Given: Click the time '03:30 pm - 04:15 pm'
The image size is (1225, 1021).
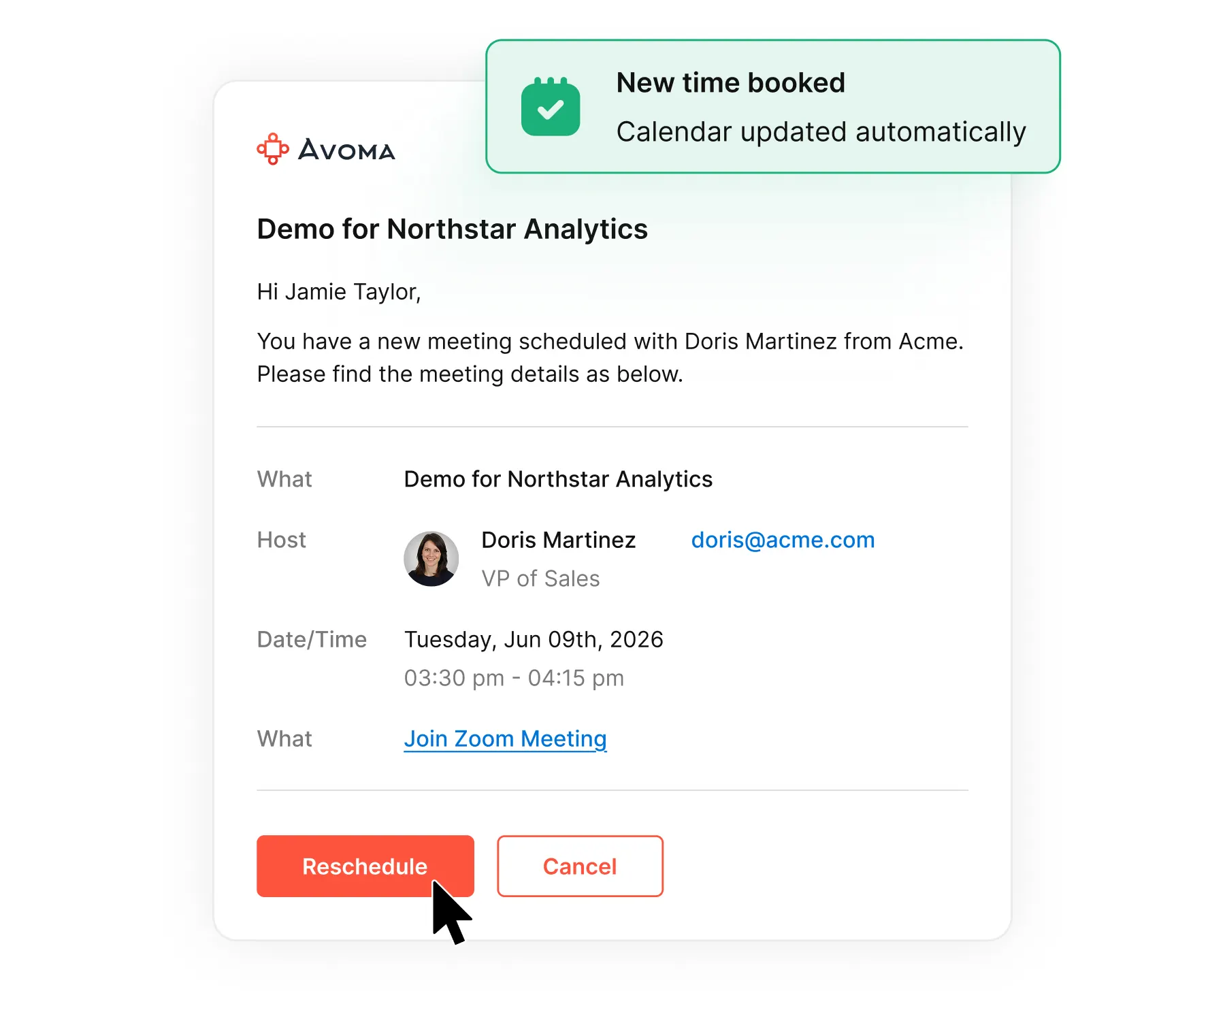Looking at the screenshot, I should (514, 678).
